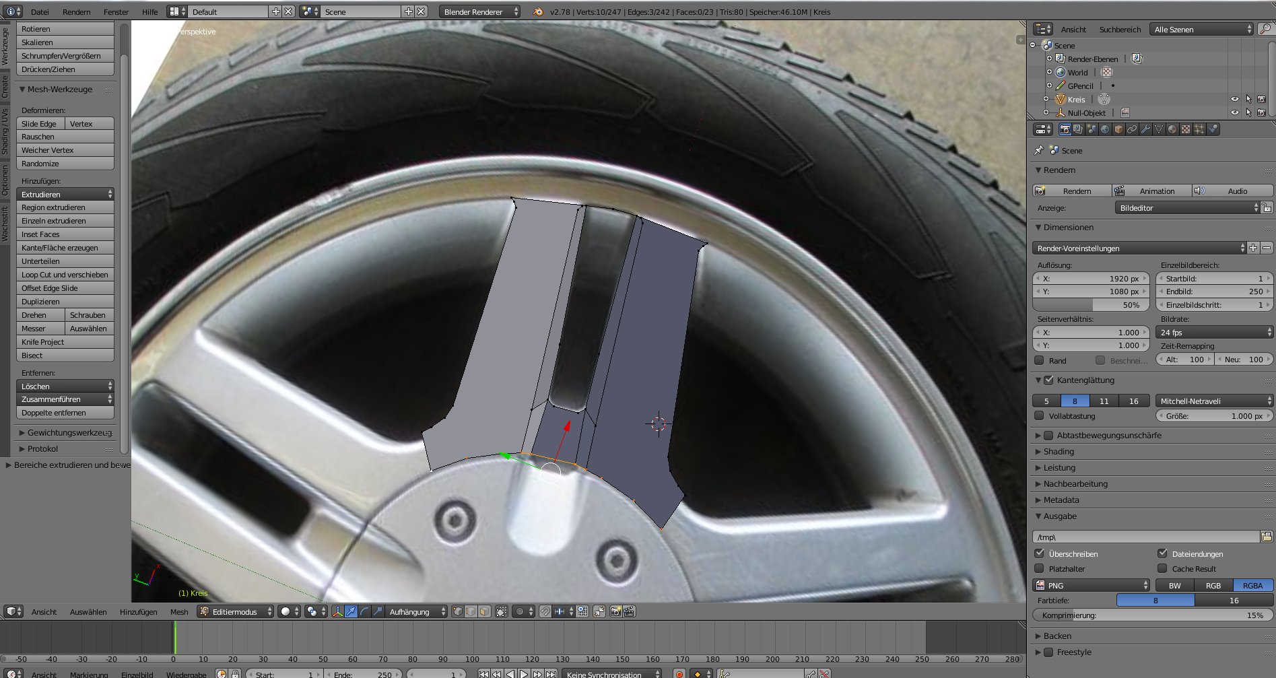The height and width of the screenshot is (678, 1276).
Task: Select the rotate manipulator arc icon
Action: click(x=364, y=611)
